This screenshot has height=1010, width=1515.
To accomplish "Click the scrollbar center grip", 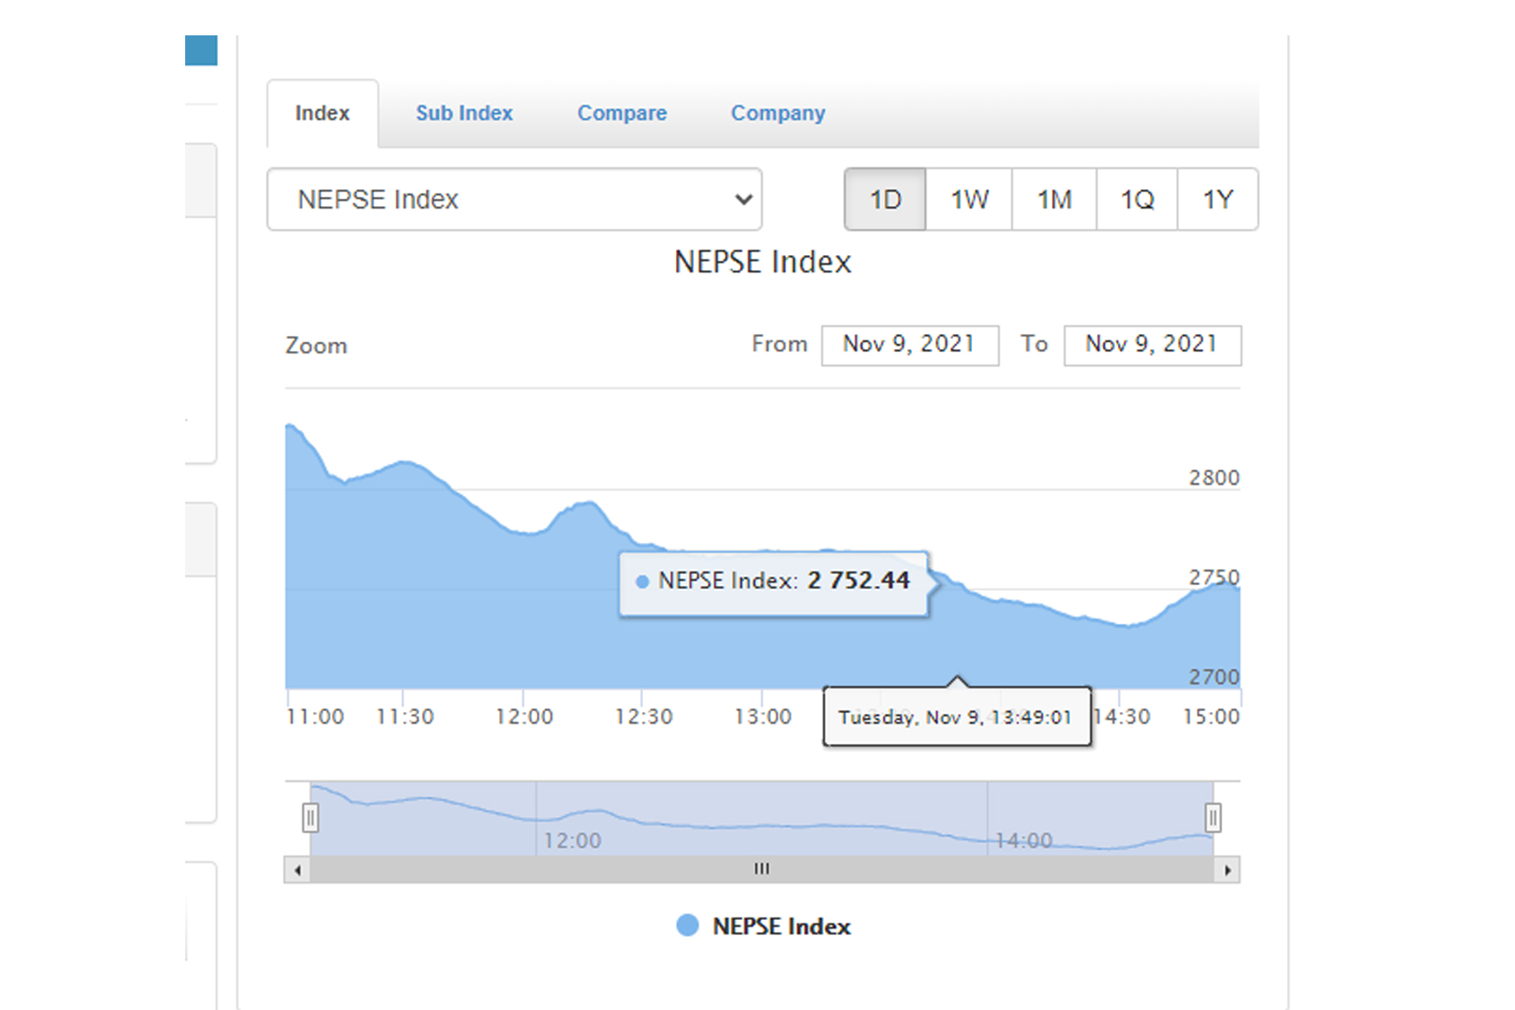I will tap(762, 869).
